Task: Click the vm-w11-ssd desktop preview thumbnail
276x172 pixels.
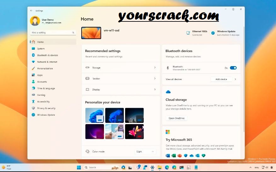Action: 91,33
